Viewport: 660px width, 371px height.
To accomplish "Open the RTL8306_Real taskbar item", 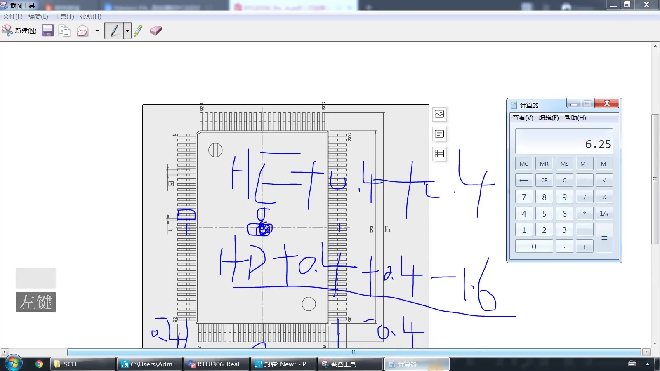I will click(217, 364).
